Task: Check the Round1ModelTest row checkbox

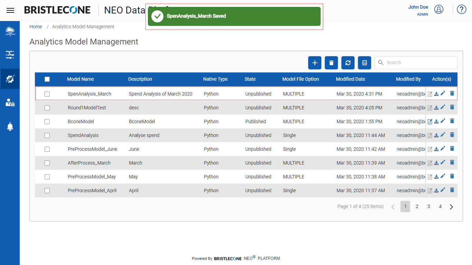Action: pyautogui.click(x=47, y=108)
